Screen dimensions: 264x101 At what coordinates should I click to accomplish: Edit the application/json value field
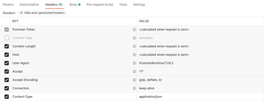click(200, 97)
